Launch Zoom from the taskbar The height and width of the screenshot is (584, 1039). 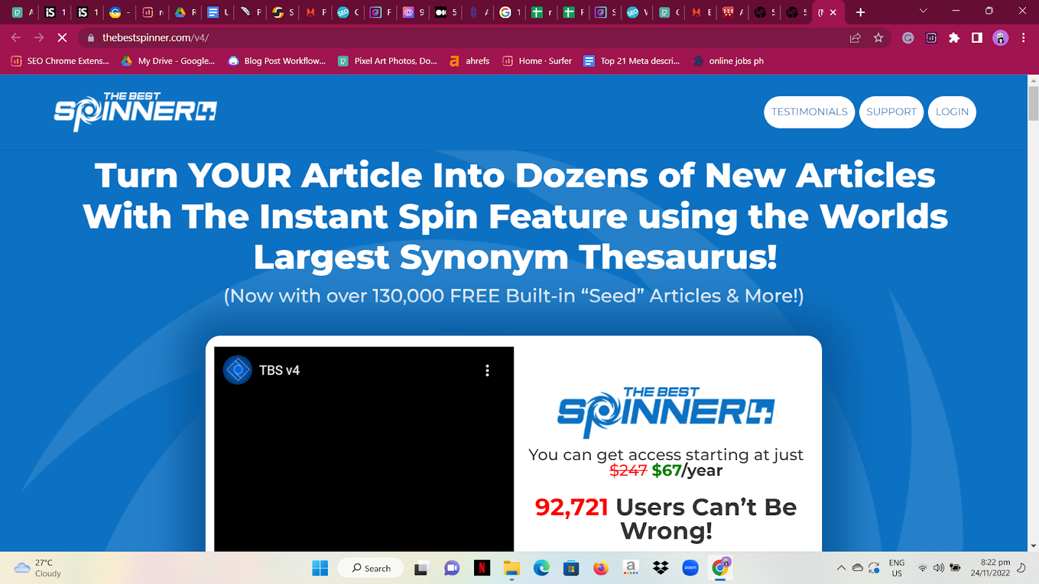[x=690, y=568]
